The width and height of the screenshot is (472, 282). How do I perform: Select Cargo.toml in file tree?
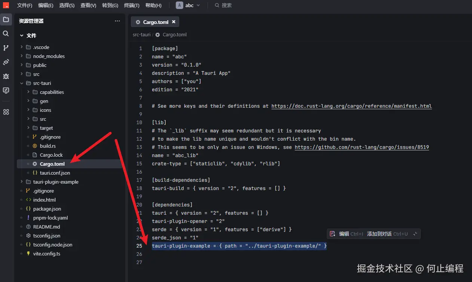[52, 164]
